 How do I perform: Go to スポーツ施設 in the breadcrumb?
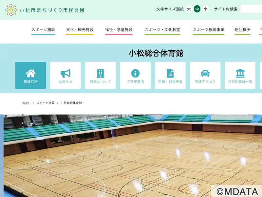pos(46,103)
